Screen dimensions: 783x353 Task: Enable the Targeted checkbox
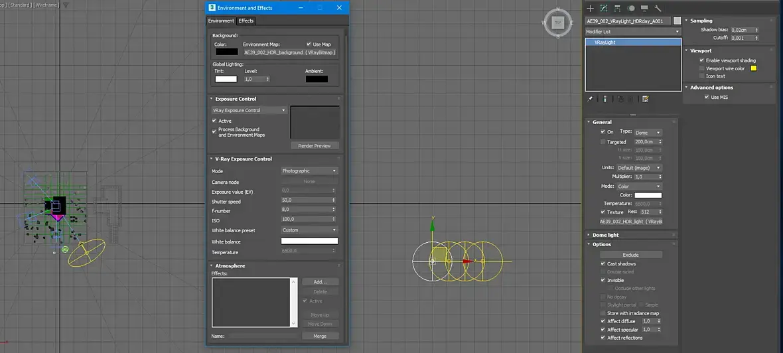pyautogui.click(x=603, y=142)
